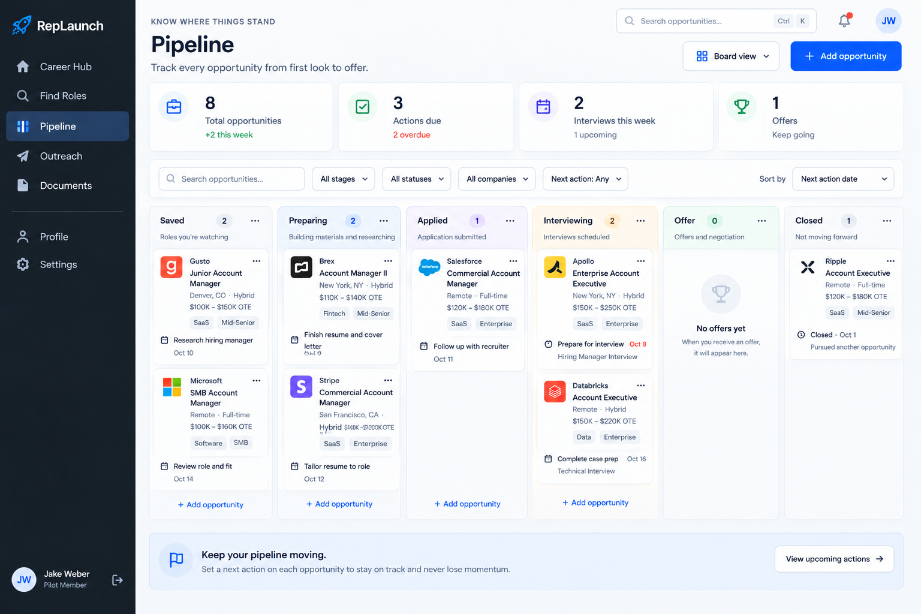Click the Total opportunities briefcase icon
The image size is (921, 614).
[174, 107]
